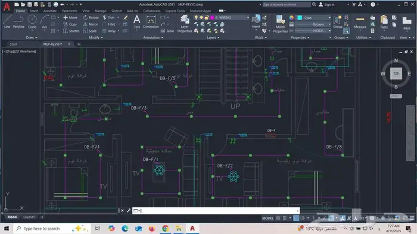
Task: Select the Measure utility
Action: tap(360, 22)
